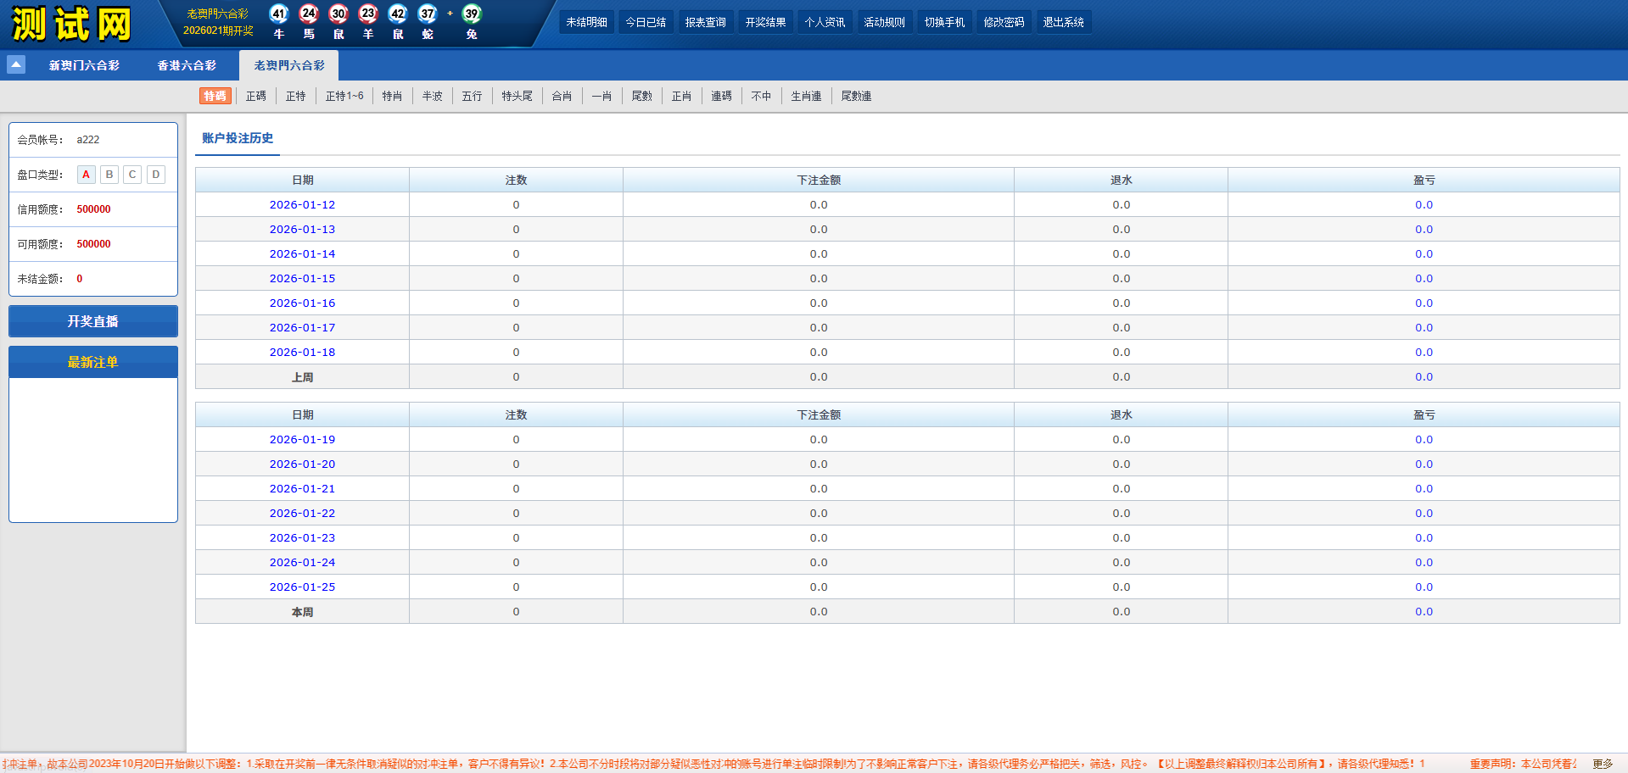Click blue lottery ball number 37
This screenshot has height=773, width=1628.
(428, 14)
